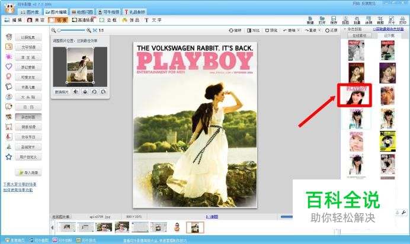Viewport: 410px width, 244px height.
Task: Select the 欢乐节日 holiday scene category
Action: (x=28, y=137)
